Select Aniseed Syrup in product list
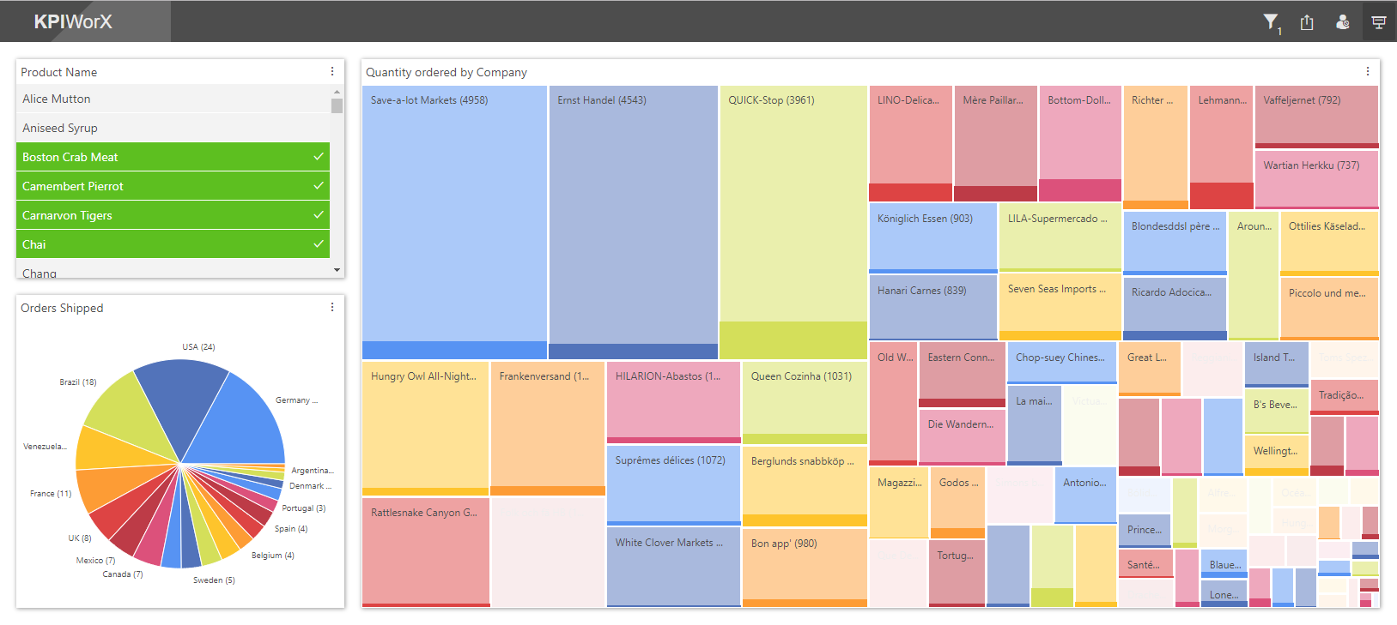The height and width of the screenshot is (625, 1397). point(173,128)
